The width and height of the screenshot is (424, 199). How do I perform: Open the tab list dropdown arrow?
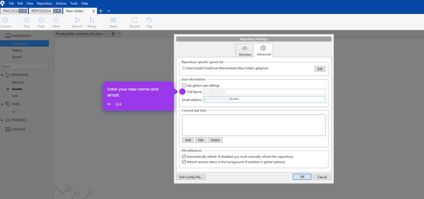[108, 11]
